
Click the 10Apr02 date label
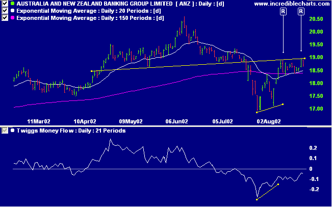click(85, 121)
